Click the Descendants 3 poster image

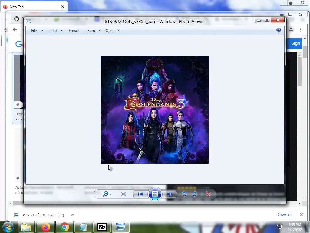click(x=155, y=110)
